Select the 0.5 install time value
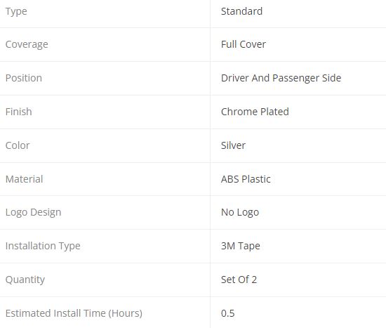386x328 pixels. point(227,313)
